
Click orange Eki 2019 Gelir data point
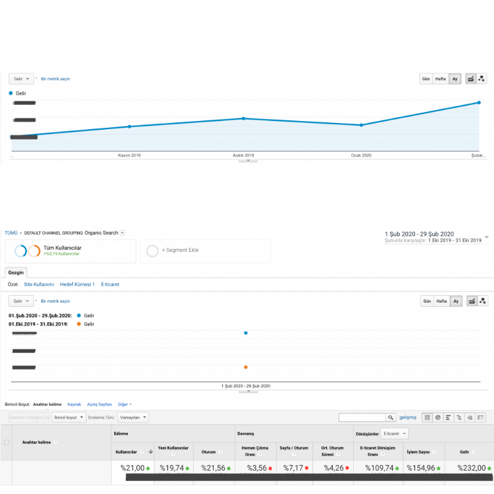(x=246, y=367)
